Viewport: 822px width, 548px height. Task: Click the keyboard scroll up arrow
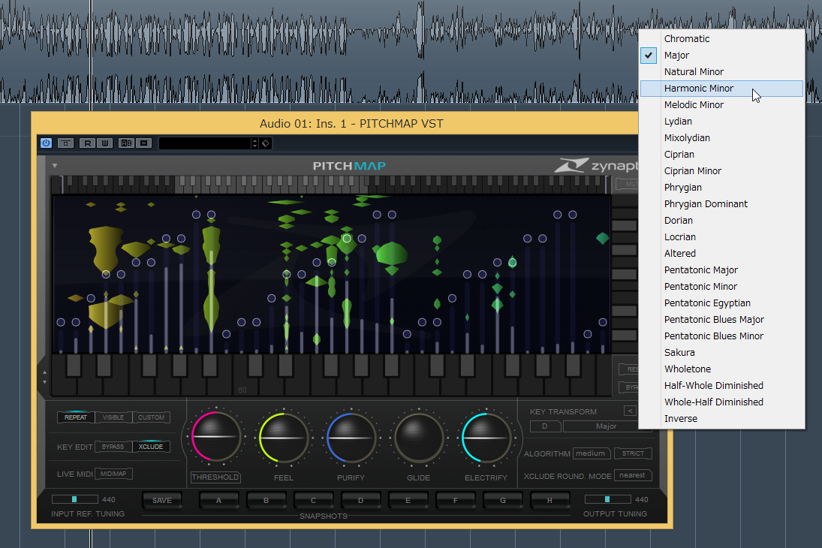(44, 372)
